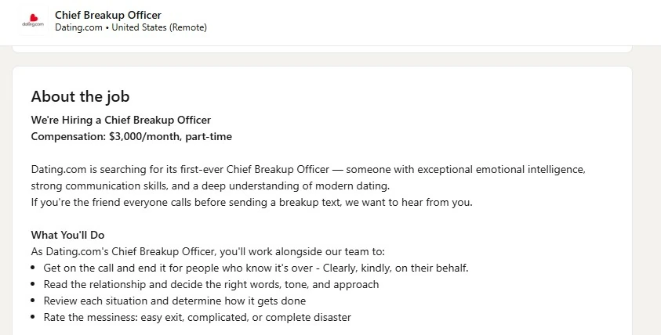Click the Dating.com heart logo

(x=33, y=20)
